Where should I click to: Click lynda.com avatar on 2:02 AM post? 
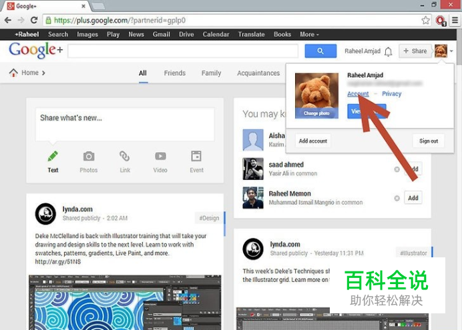tap(45, 214)
